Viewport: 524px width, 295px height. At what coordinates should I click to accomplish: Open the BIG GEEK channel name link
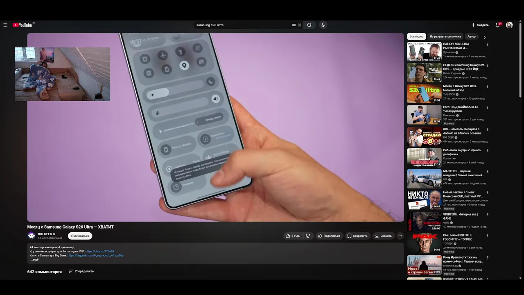click(45, 234)
